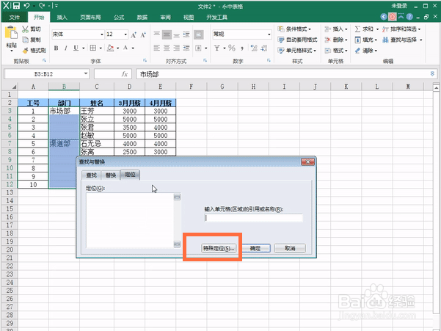Click the decrease decimal places icon

point(264,48)
